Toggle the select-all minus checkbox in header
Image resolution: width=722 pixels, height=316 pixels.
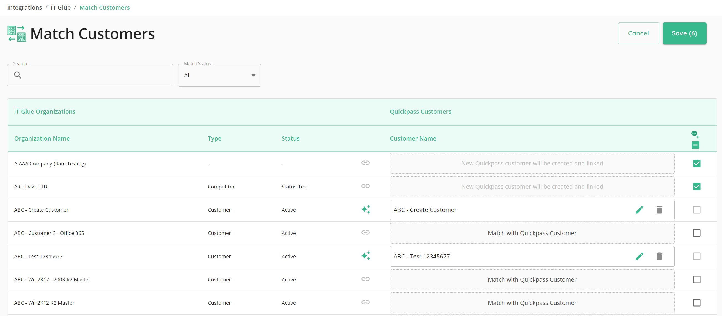tap(695, 145)
